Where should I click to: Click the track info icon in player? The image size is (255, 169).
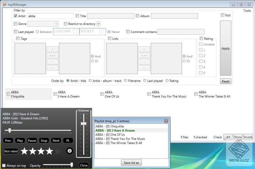pos(69,151)
